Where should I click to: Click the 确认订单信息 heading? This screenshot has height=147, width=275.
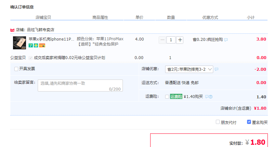pyautogui.click(x=22, y=7)
